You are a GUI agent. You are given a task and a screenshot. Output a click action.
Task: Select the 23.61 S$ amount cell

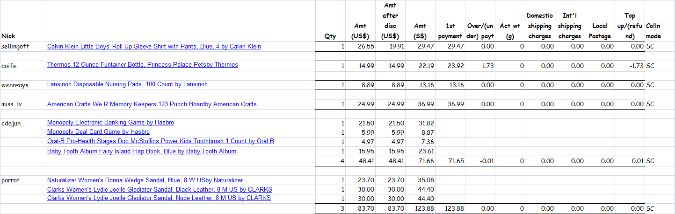420,152
